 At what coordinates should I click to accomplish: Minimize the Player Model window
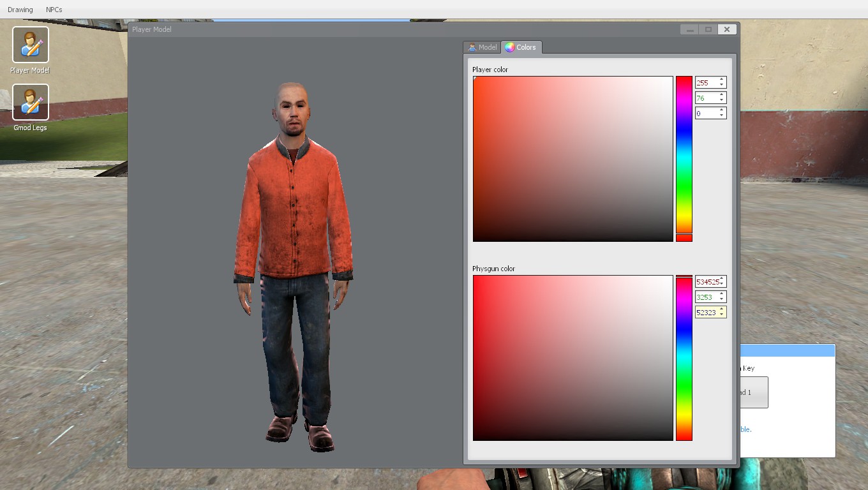689,29
